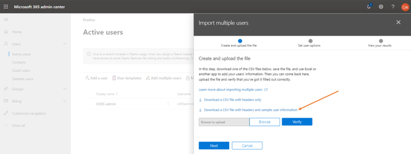
Task: Click external link icon after Learn more
Action: [266, 89]
